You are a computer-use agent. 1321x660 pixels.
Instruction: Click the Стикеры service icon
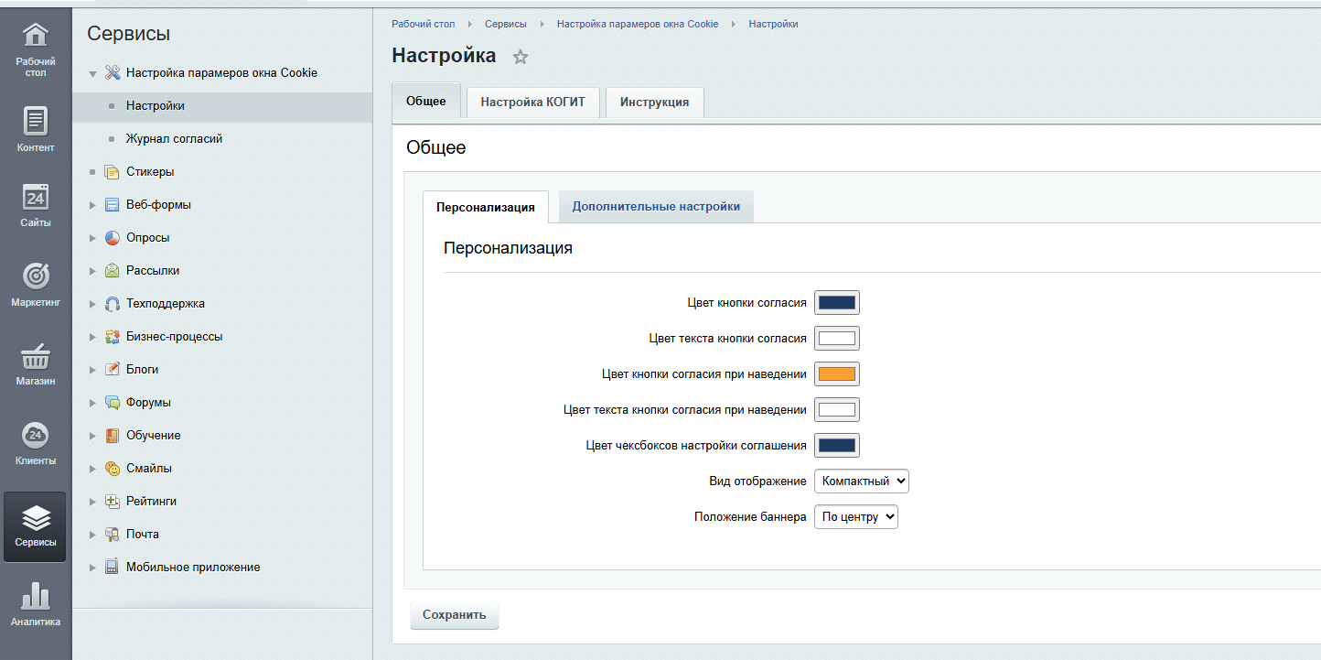tap(113, 171)
